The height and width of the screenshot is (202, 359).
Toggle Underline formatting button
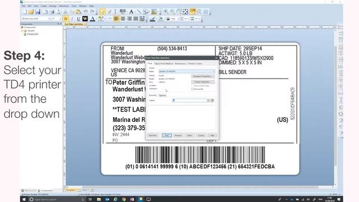coord(79,19)
